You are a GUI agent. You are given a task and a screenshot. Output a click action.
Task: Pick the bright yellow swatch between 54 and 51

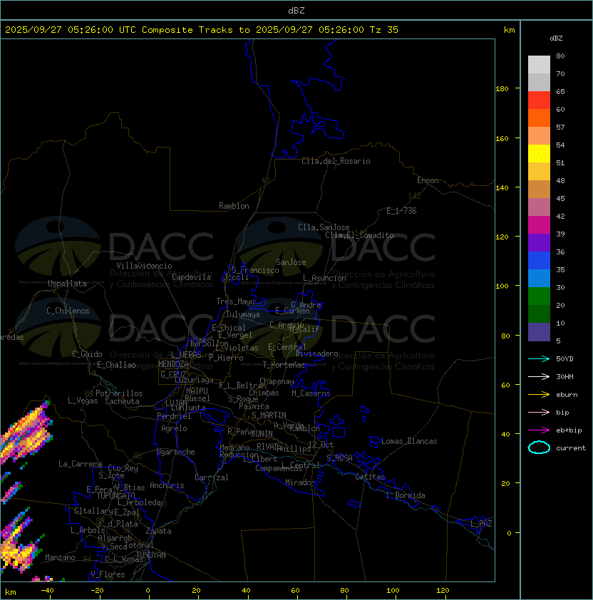[539, 153]
